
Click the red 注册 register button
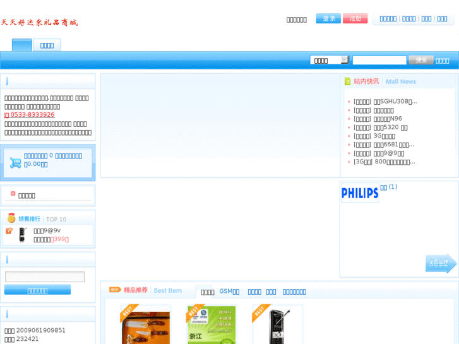coord(355,18)
